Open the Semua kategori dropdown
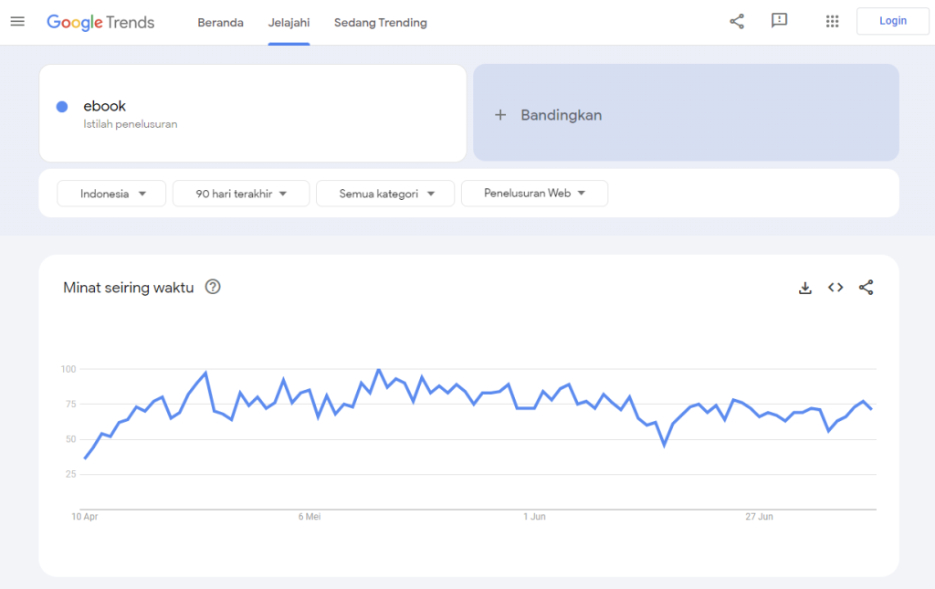The image size is (935, 589). point(384,193)
